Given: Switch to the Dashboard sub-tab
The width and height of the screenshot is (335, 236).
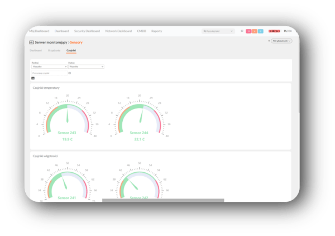Looking at the screenshot, I should point(36,50).
